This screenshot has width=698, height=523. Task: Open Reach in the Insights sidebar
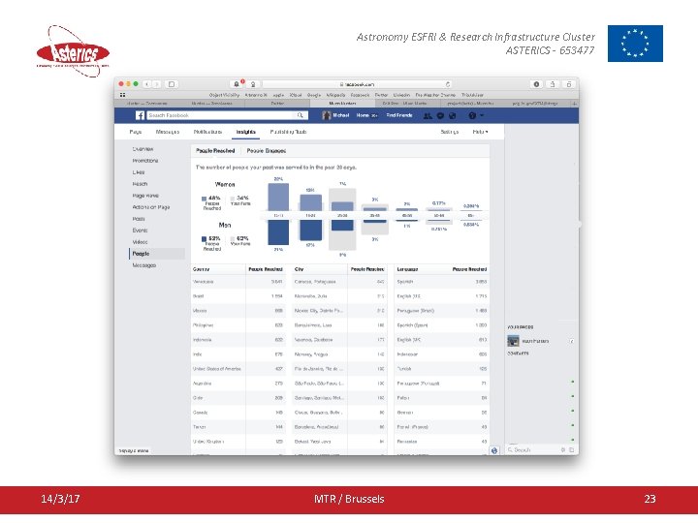coord(140,184)
